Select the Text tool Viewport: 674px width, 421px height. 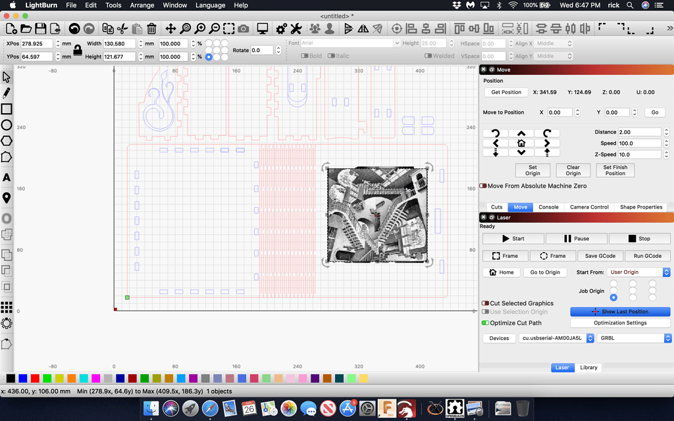[8, 176]
